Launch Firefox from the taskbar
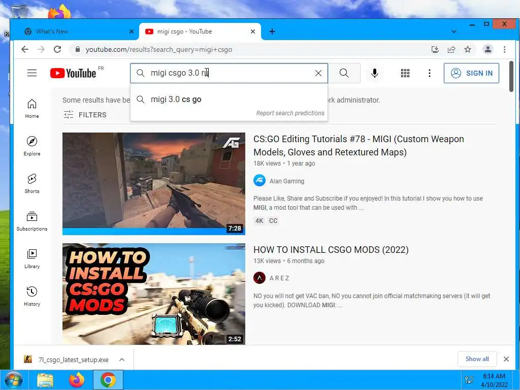 pyautogui.click(x=77, y=380)
